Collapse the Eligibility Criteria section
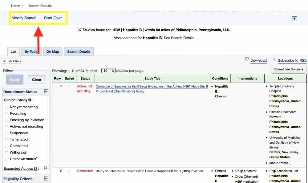Viewport: 308px width, 183px height. point(46,179)
